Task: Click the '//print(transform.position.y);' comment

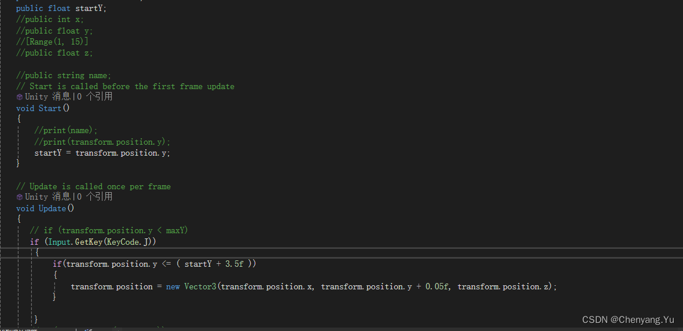Action: tap(102, 142)
